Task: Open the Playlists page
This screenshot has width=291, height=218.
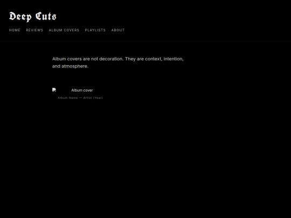Action: click(95, 30)
